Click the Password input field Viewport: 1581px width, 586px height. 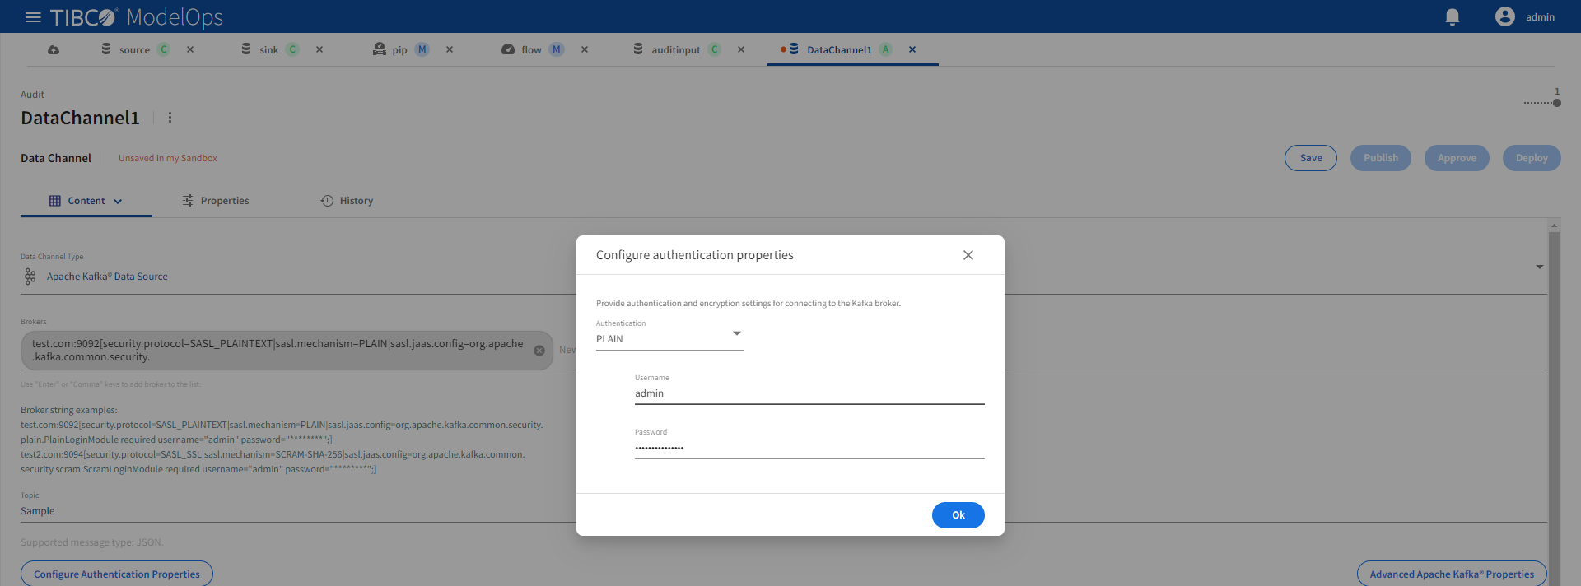tap(809, 448)
